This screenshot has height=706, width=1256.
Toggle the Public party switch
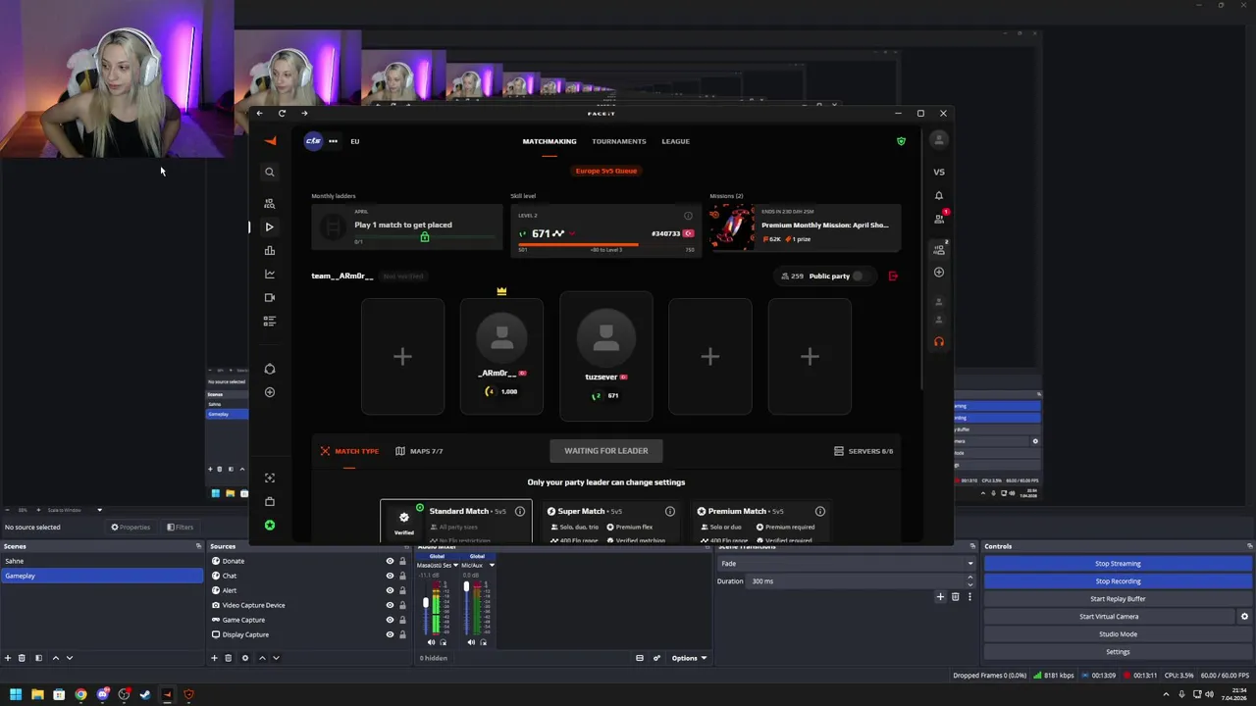[x=860, y=276]
